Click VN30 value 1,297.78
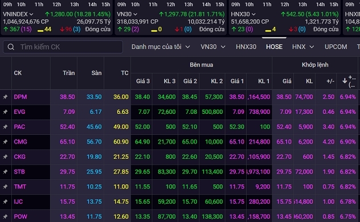The width and height of the screenshot is (360, 222). point(175,14)
